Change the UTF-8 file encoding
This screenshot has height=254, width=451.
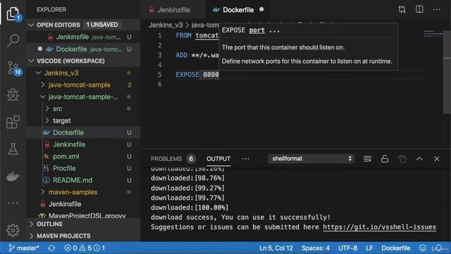click(x=347, y=248)
